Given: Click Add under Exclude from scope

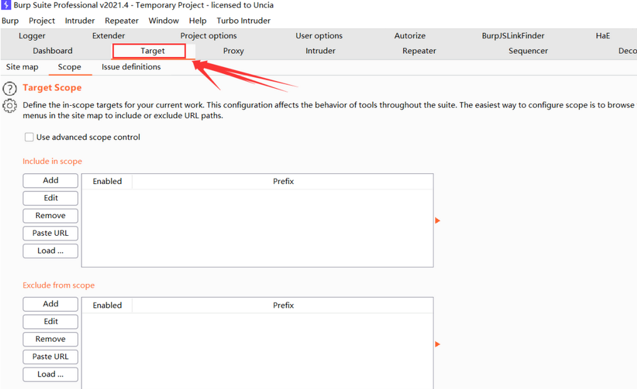Looking at the screenshot, I should [x=50, y=304].
